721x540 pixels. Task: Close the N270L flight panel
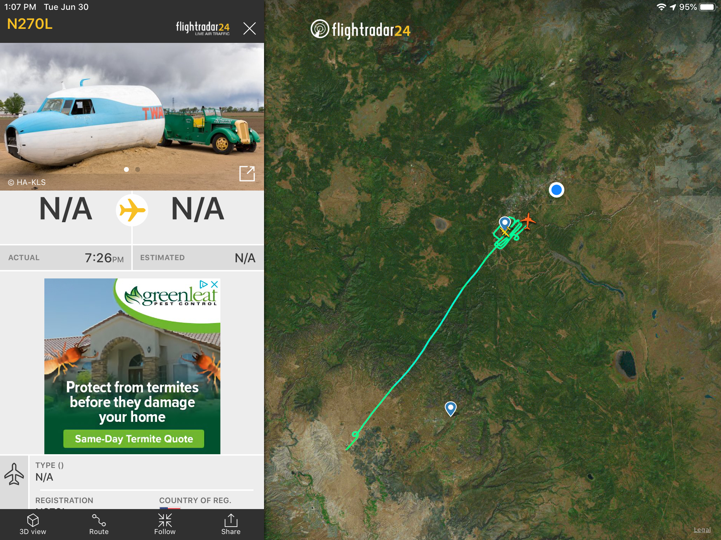(249, 28)
